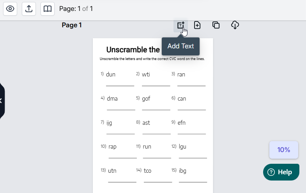306x193 pixels.
Task: Click the answer line under 'wti'
Action: click(x=156, y=85)
